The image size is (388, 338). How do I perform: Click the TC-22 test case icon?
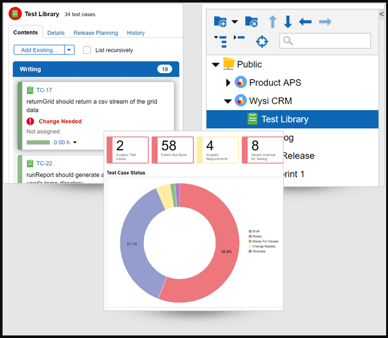[x=29, y=163]
